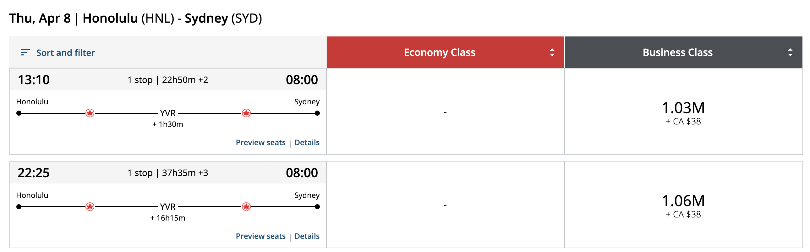Click second Air Canada logo on 22:25 flight
The width and height of the screenshot is (810, 252).
(x=246, y=207)
